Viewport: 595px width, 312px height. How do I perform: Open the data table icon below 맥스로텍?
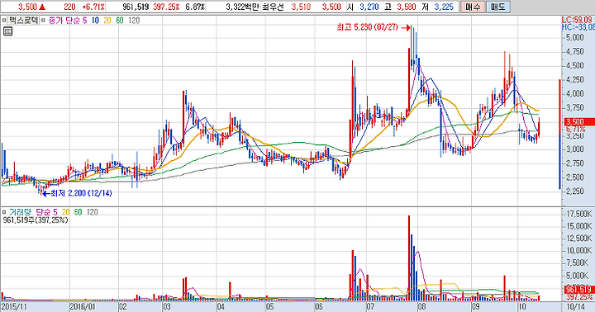(x=7, y=31)
